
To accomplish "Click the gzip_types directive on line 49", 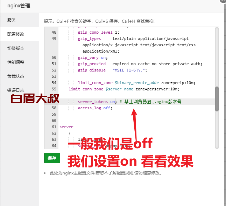I will (x=89, y=39).
